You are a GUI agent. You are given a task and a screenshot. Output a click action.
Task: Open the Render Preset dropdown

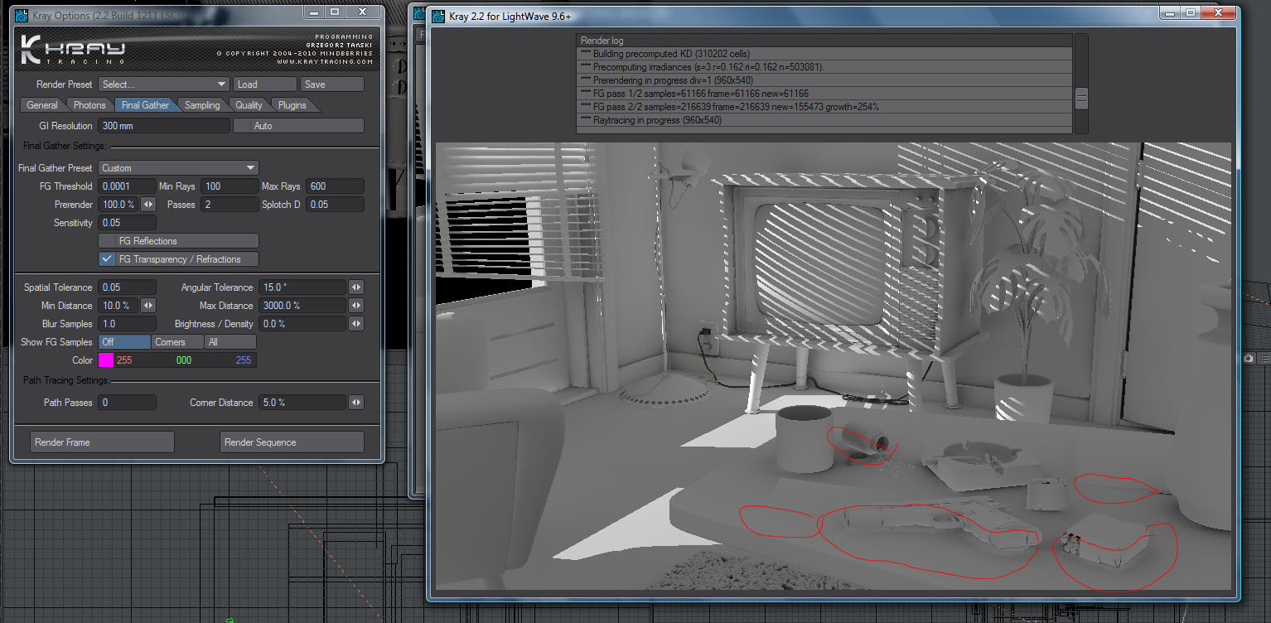pos(163,85)
